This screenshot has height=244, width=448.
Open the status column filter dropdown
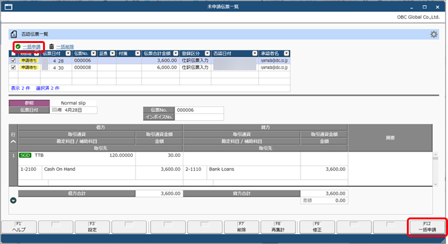(37, 53)
